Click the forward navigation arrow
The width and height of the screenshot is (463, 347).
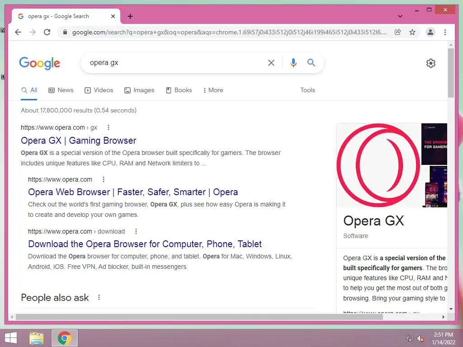point(33,32)
